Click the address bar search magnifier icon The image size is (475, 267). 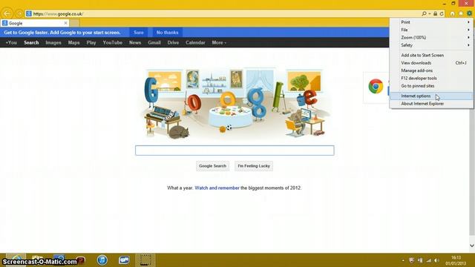[424, 13]
